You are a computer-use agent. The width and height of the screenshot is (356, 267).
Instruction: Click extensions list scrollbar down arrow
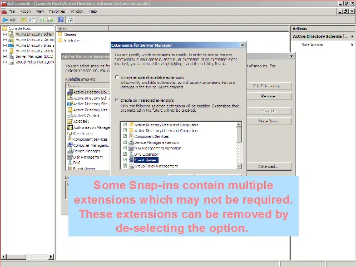(x=239, y=166)
